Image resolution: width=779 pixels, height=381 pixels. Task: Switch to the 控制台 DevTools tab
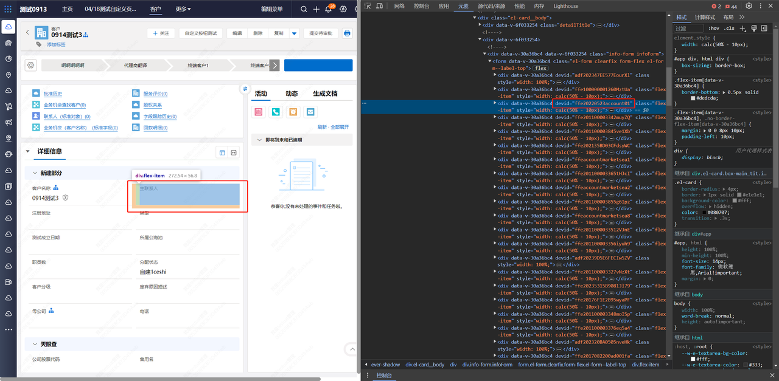coord(421,6)
